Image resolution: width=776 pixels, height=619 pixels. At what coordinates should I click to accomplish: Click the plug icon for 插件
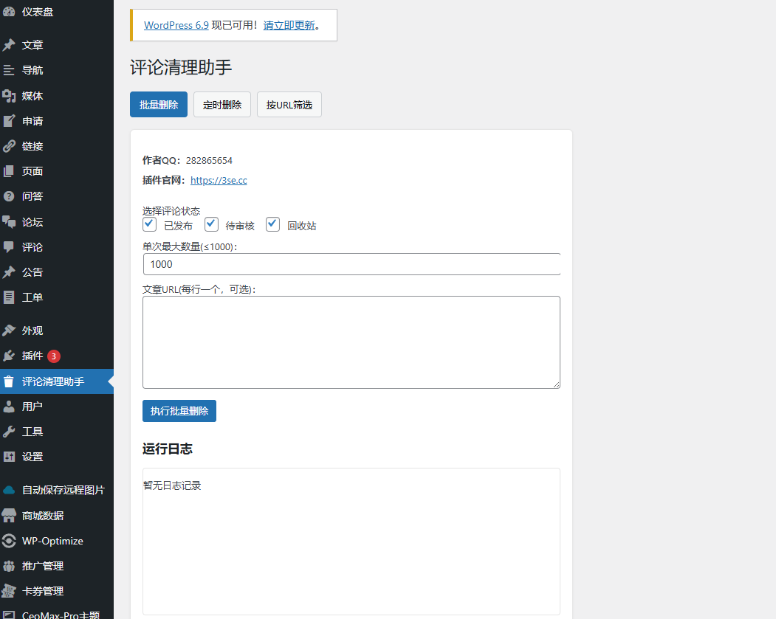click(x=9, y=356)
